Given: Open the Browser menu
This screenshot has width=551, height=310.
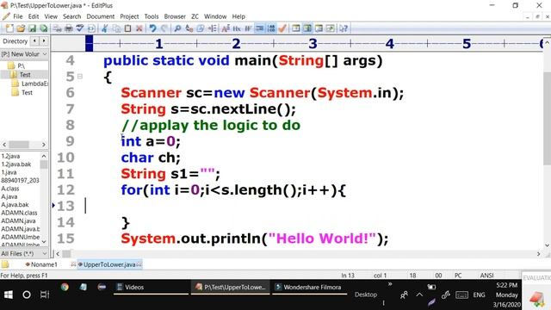Looking at the screenshot, I should tap(175, 16).
